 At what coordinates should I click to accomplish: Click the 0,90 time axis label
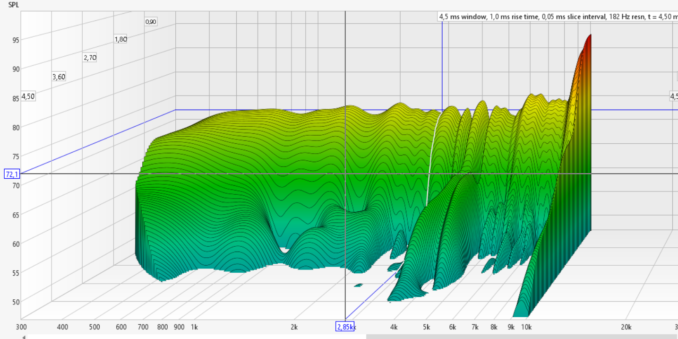click(x=151, y=22)
